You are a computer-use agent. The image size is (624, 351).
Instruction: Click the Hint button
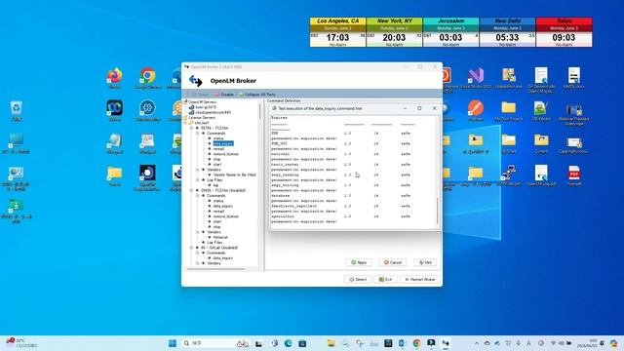[x=425, y=262]
